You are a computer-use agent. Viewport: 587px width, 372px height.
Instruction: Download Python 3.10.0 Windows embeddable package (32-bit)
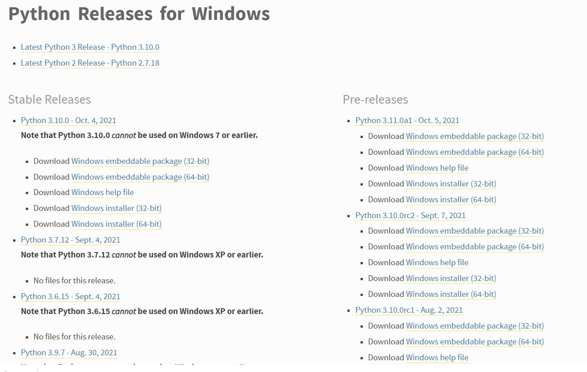tap(140, 161)
